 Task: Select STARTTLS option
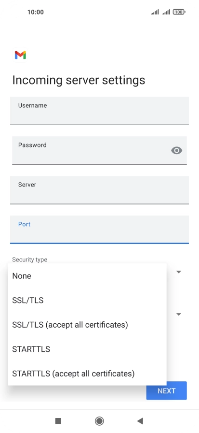point(87,349)
